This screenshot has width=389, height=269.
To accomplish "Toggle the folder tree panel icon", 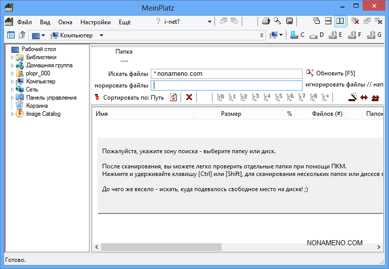I will [x=11, y=35].
